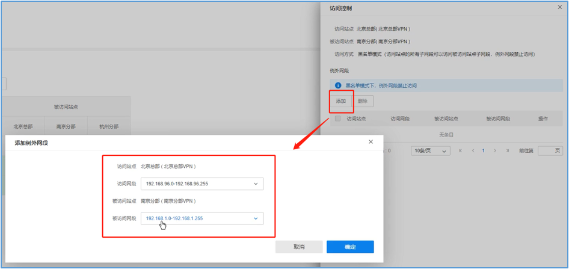Click 例外网段 section label
569x269 pixels.
point(339,71)
